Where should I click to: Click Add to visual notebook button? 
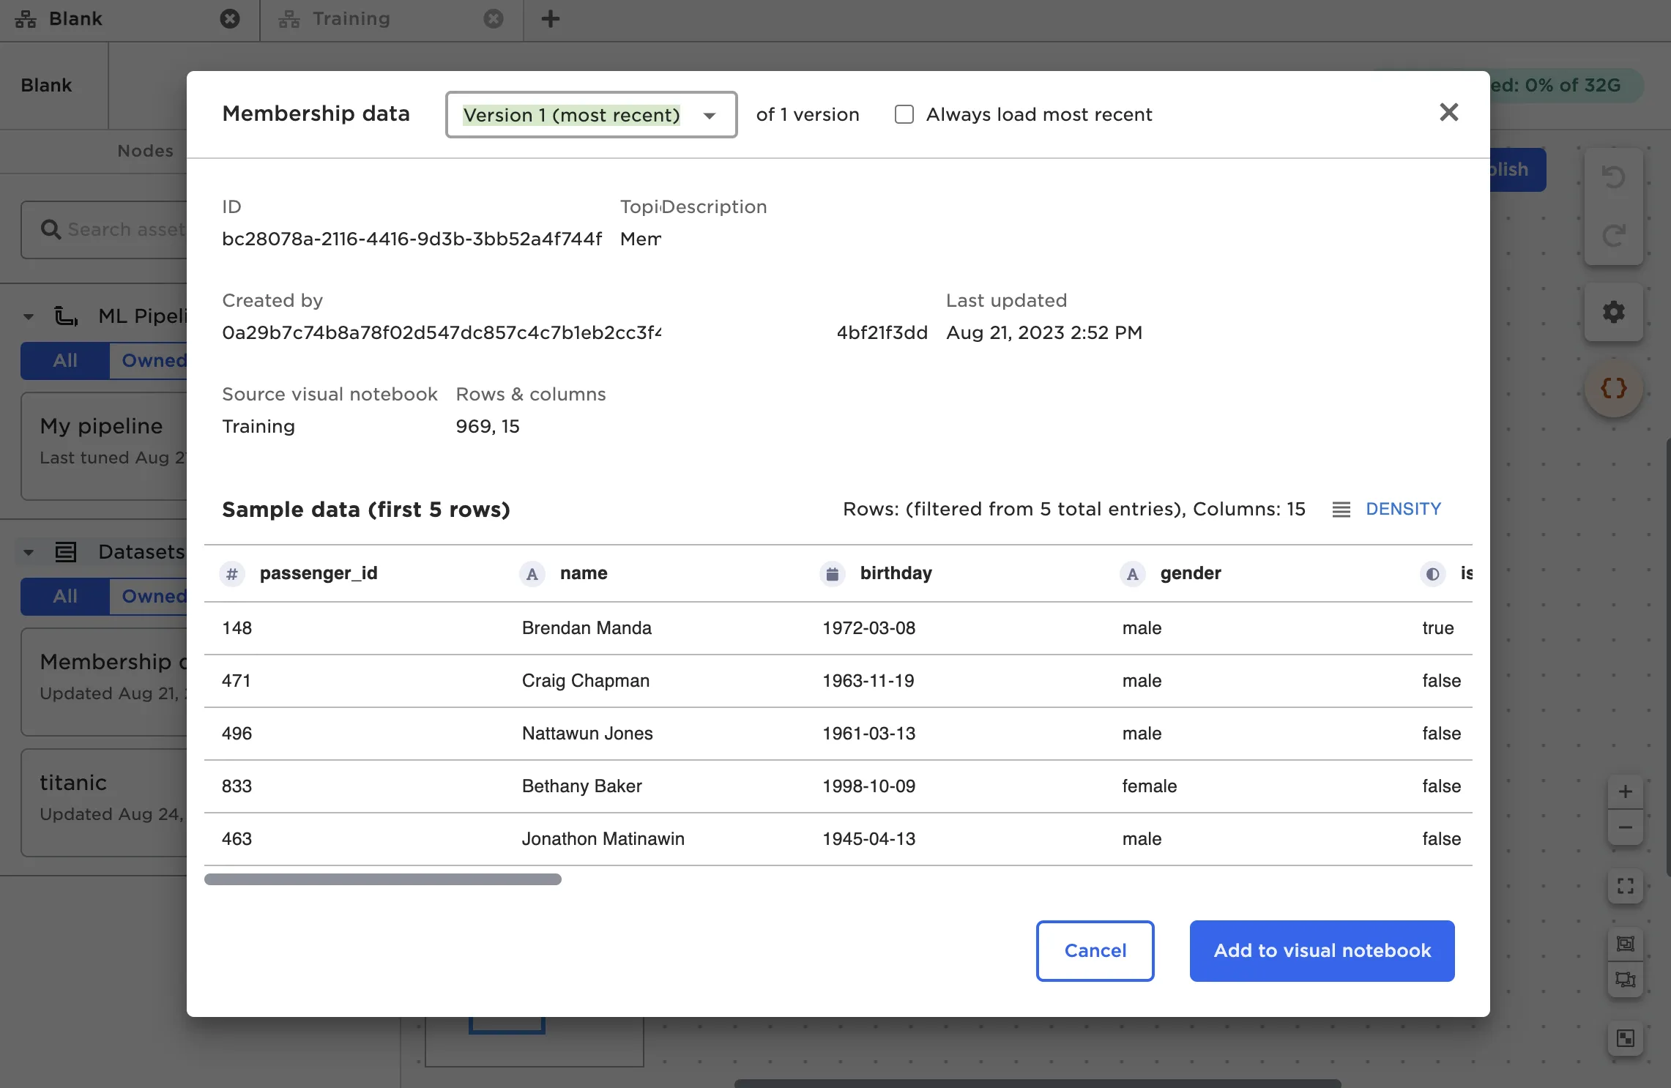click(1322, 950)
